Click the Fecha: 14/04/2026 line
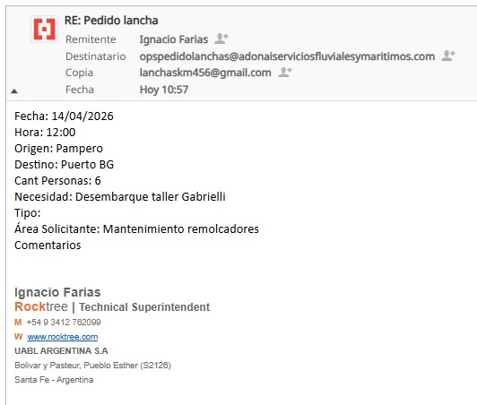 pos(64,116)
